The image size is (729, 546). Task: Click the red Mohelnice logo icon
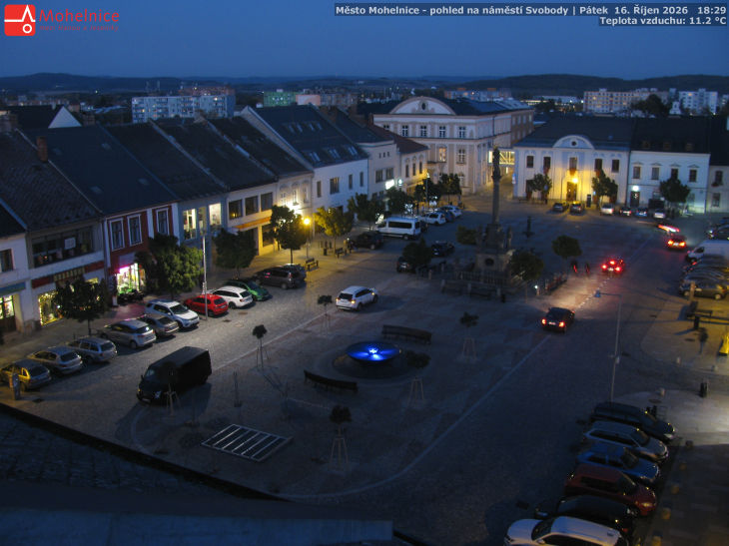coord(20,20)
